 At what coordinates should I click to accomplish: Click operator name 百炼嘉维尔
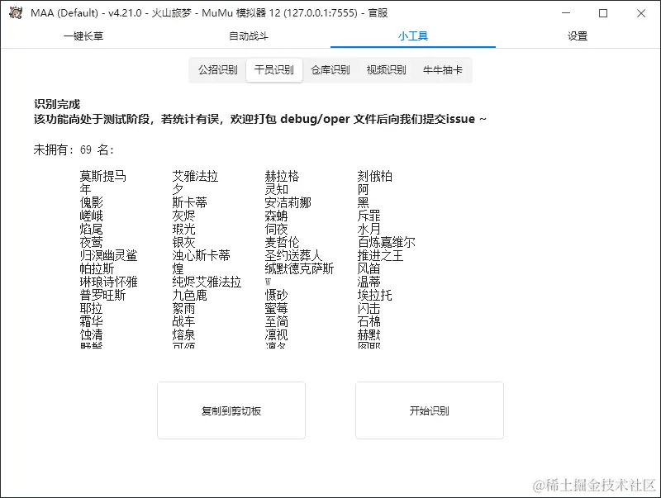[x=387, y=242]
